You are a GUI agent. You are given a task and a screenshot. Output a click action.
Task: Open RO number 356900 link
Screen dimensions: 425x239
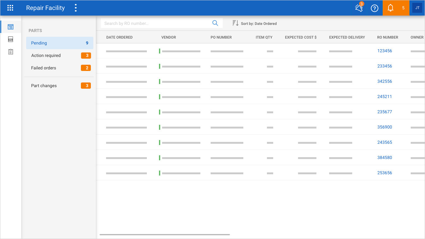pyautogui.click(x=385, y=127)
